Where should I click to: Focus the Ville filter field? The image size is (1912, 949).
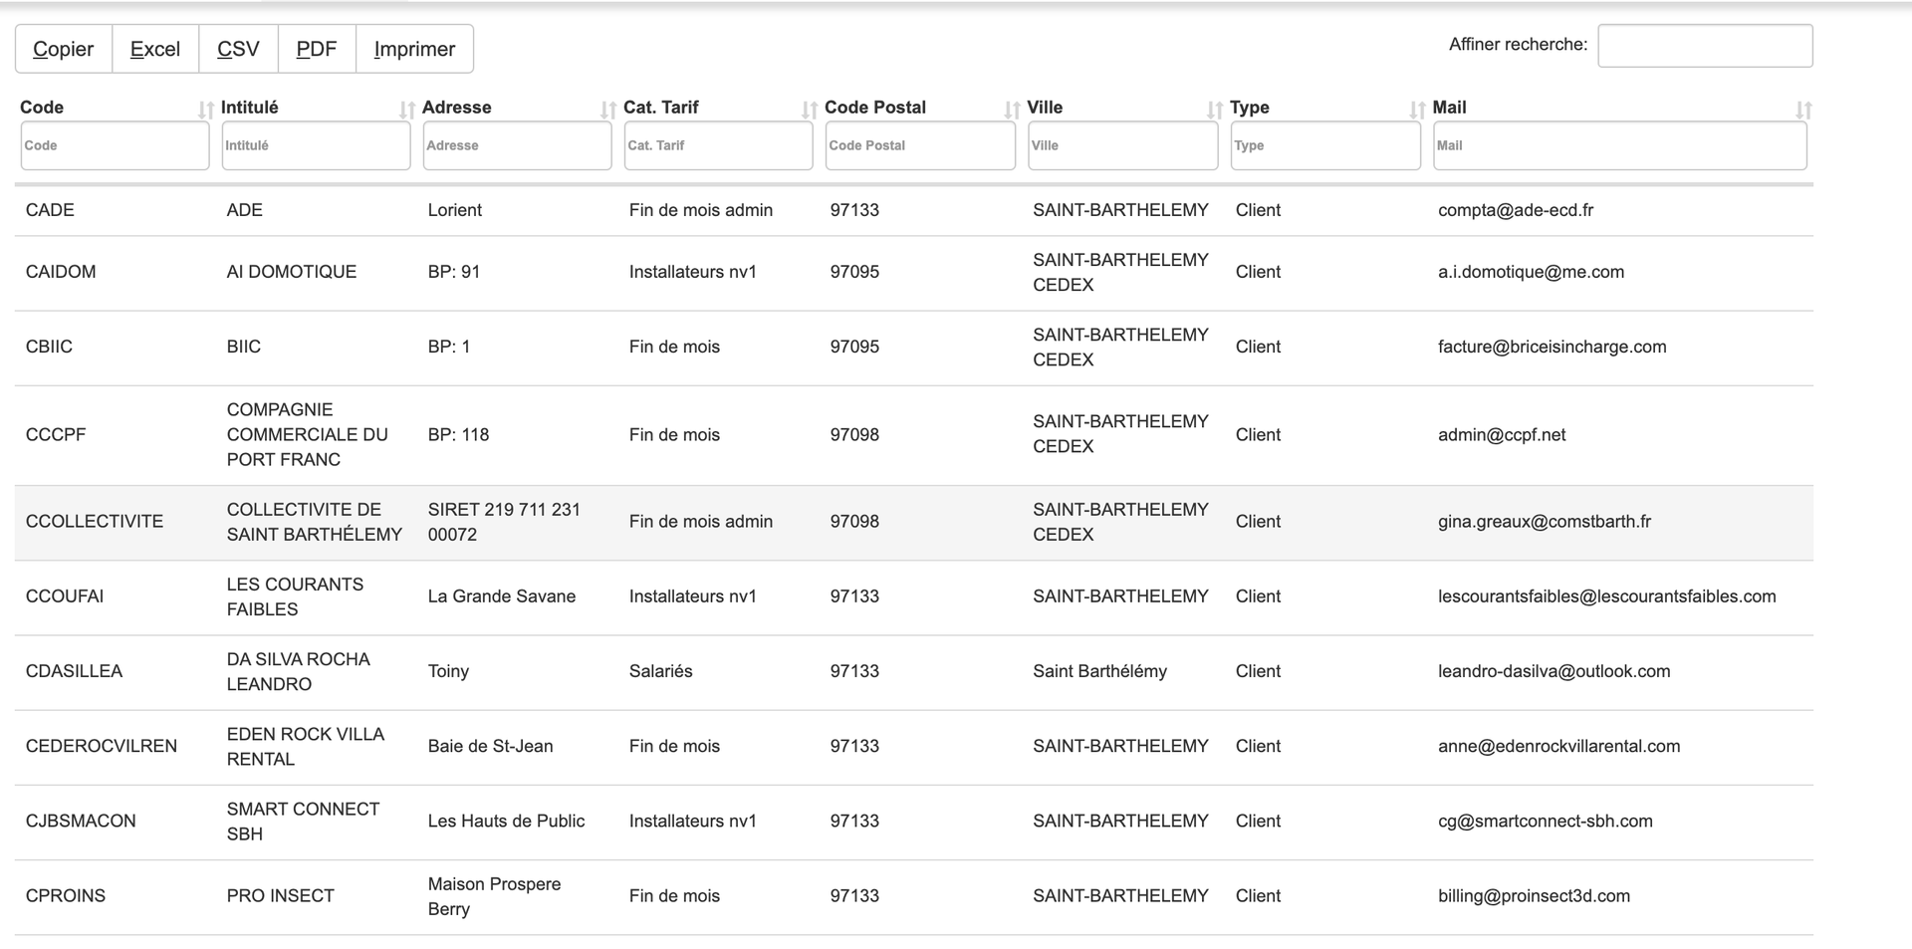coord(1122,145)
